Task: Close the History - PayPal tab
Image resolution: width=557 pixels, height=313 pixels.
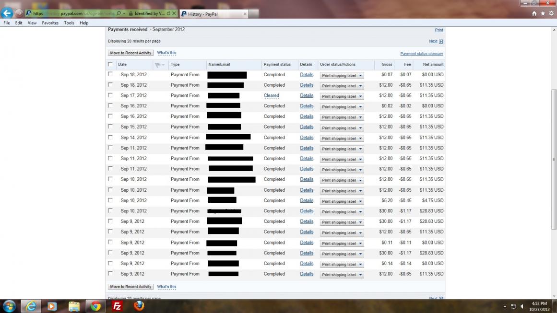Action: tap(245, 14)
